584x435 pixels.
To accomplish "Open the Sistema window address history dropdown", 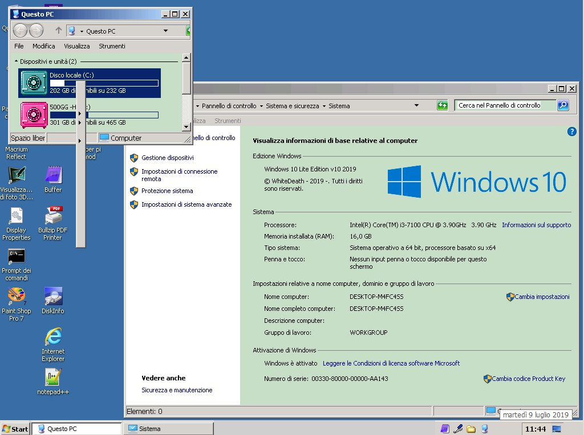I will coord(416,105).
